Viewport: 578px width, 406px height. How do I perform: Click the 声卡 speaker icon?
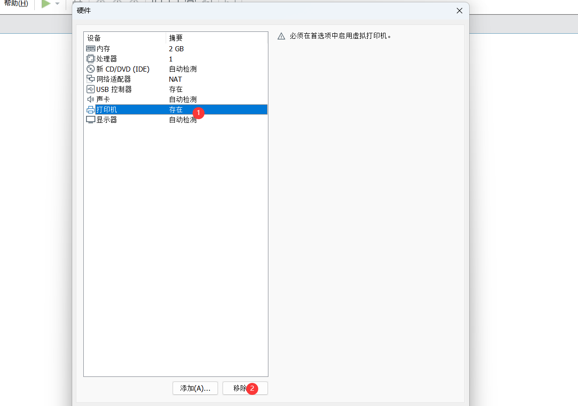pos(91,99)
